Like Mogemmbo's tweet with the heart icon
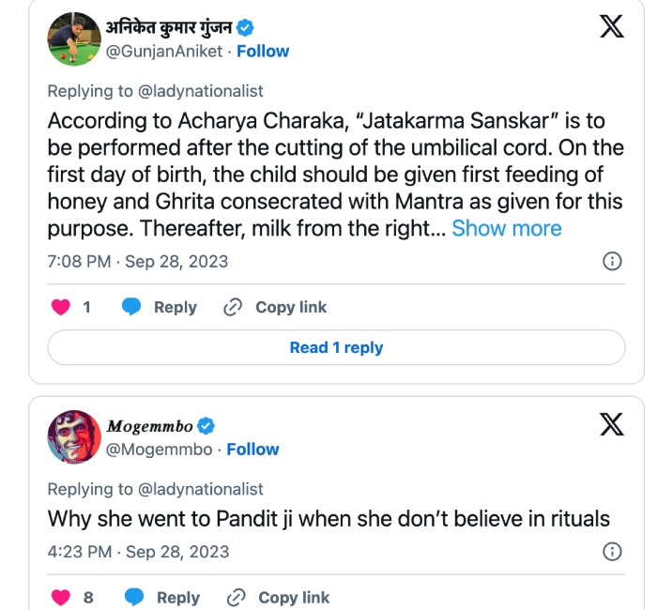Image resolution: width=657 pixels, height=610 pixels. tap(60, 597)
